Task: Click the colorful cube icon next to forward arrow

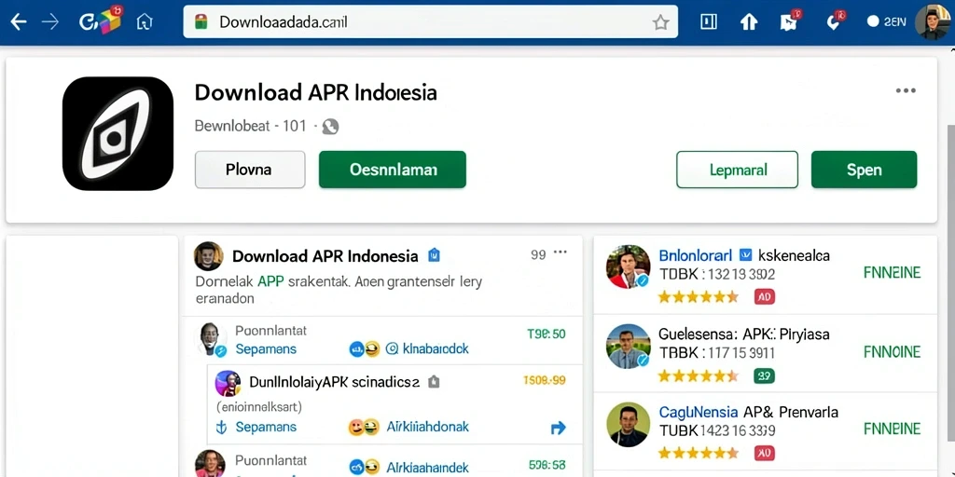Action: 109,21
